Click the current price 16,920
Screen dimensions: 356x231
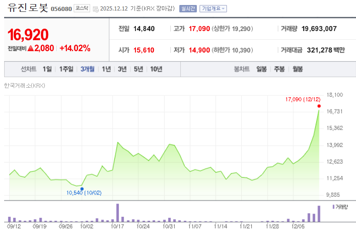pyautogui.click(x=28, y=35)
